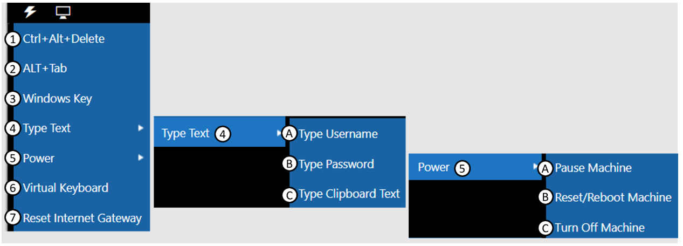Click Type Clipboard Text
Viewport: 683px width, 246px height.
coord(349,194)
